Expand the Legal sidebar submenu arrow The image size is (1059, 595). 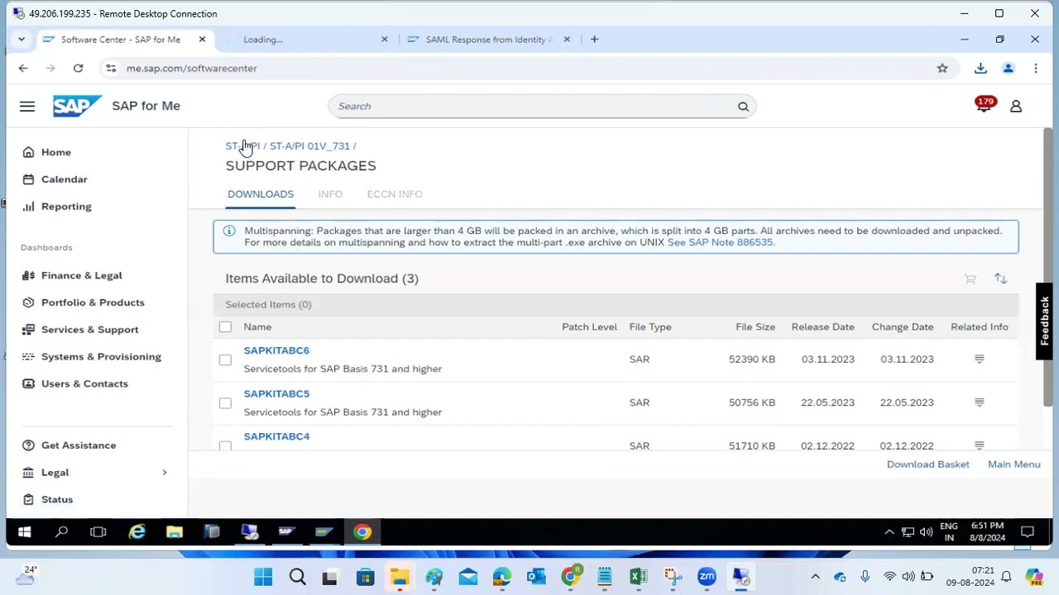(164, 473)
